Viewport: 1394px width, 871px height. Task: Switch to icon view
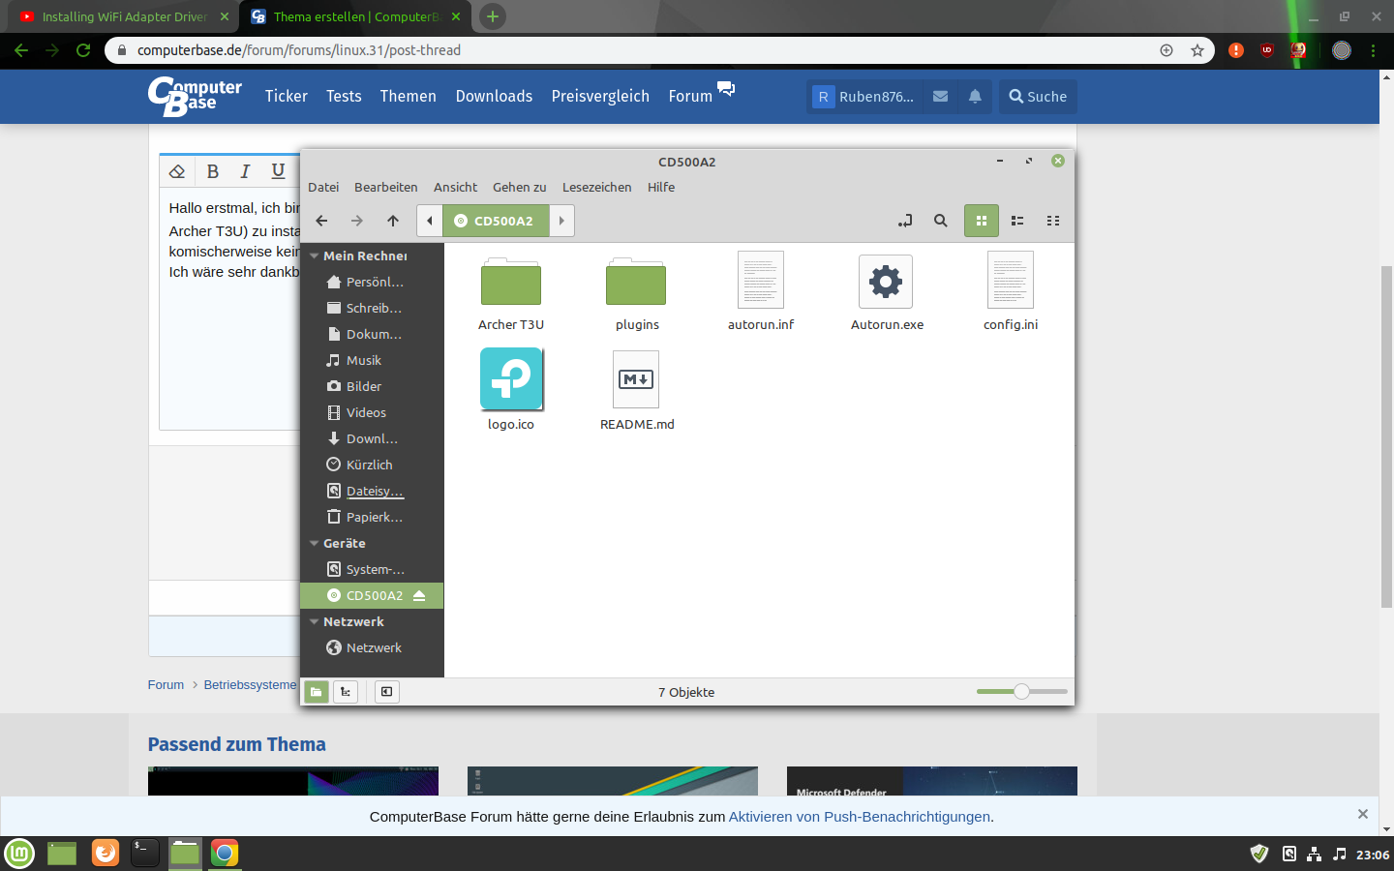click(x=982, y=221)
